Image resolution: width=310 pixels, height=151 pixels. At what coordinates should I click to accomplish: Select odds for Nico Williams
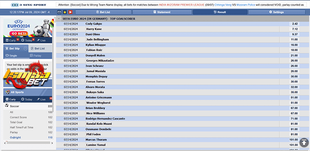[295, 113]
